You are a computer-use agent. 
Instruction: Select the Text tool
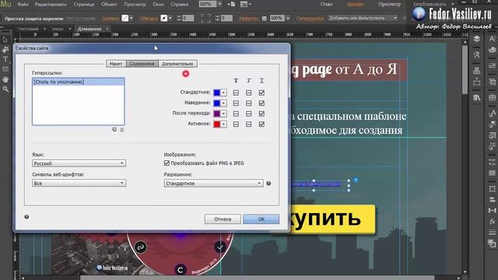(x=5, y=59)
